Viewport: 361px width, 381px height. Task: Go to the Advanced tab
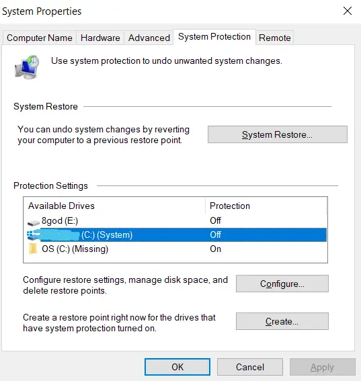point(149,38)
